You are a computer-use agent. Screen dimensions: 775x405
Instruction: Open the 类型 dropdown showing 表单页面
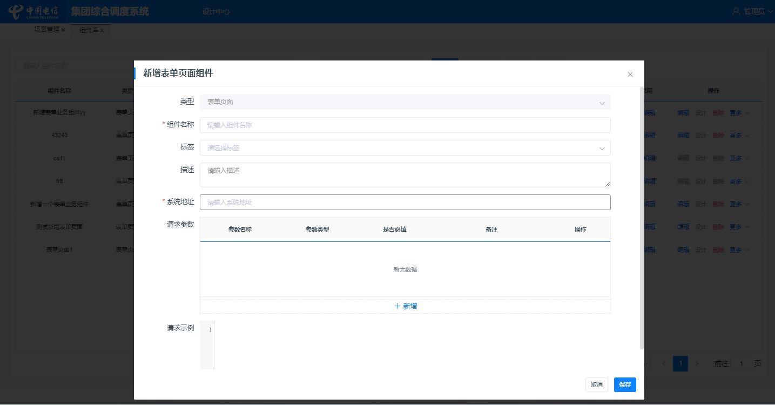click(405, 102)
